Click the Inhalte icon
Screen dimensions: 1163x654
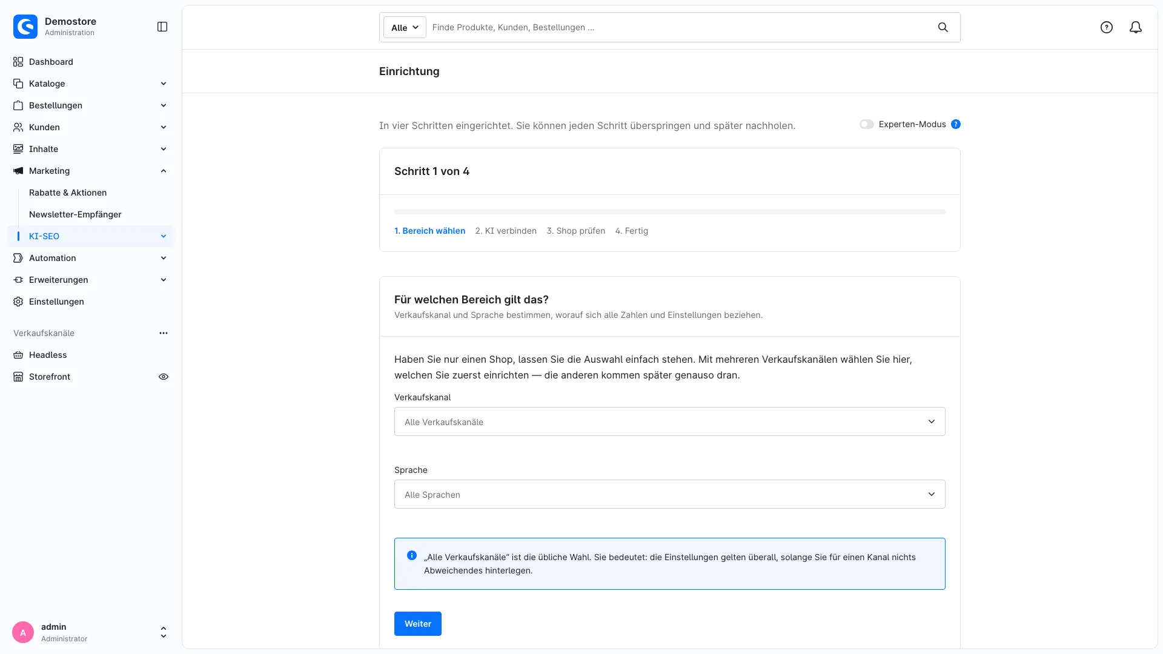pos(18,149)
